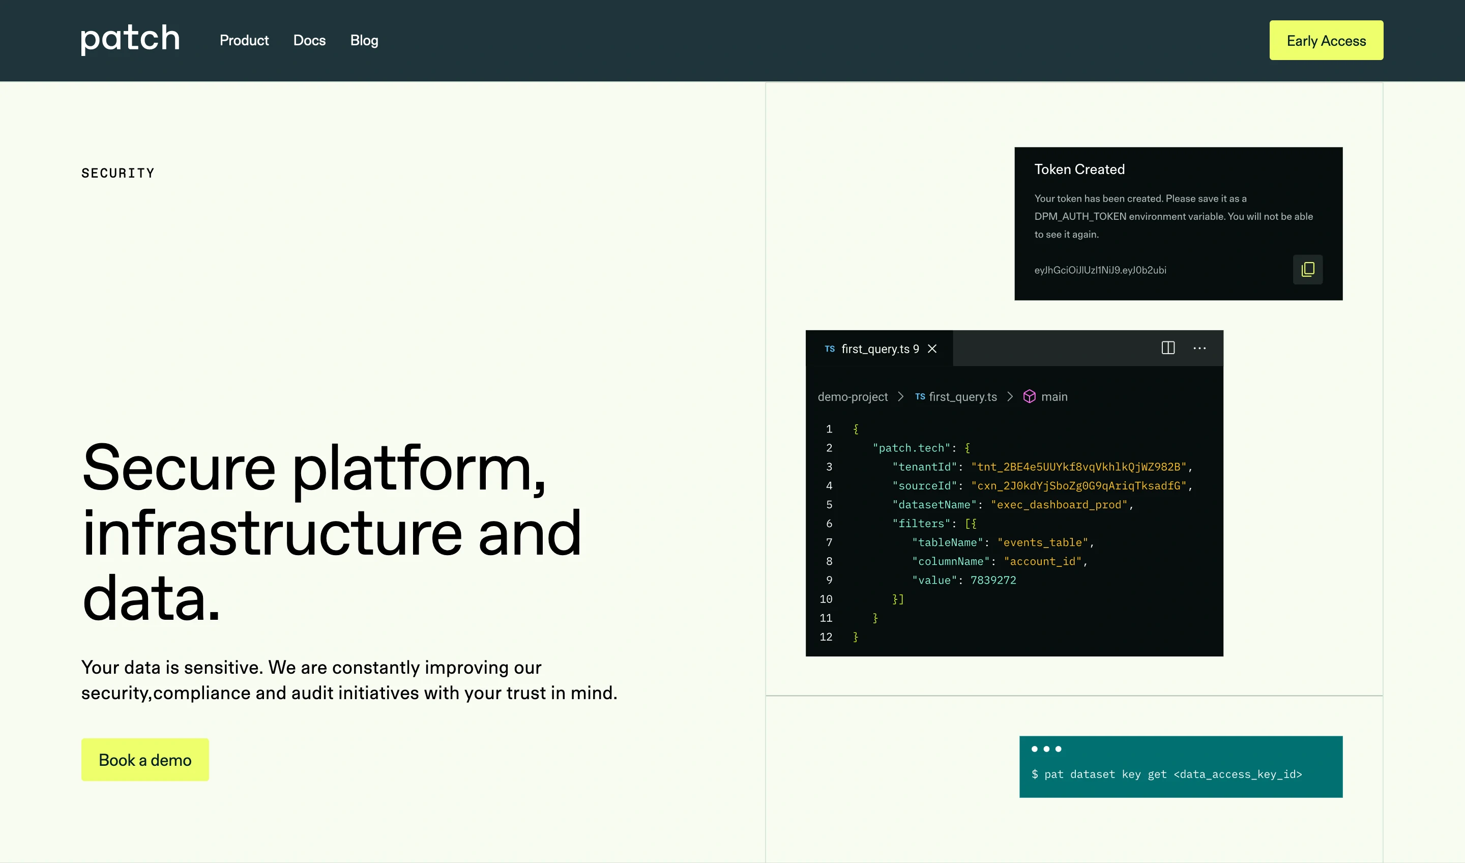Expand chevron after demo-project breadcrumb
This screenshot has height=863, width=1465.
900,396
